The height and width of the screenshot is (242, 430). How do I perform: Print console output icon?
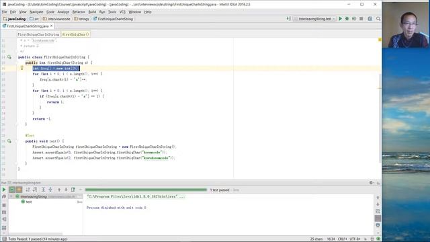click(x=378, y=225)
